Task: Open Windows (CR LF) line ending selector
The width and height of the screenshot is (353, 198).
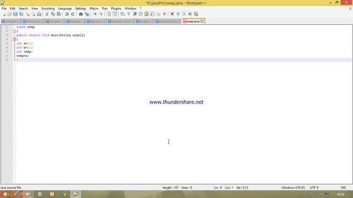Action: [293, 188]
